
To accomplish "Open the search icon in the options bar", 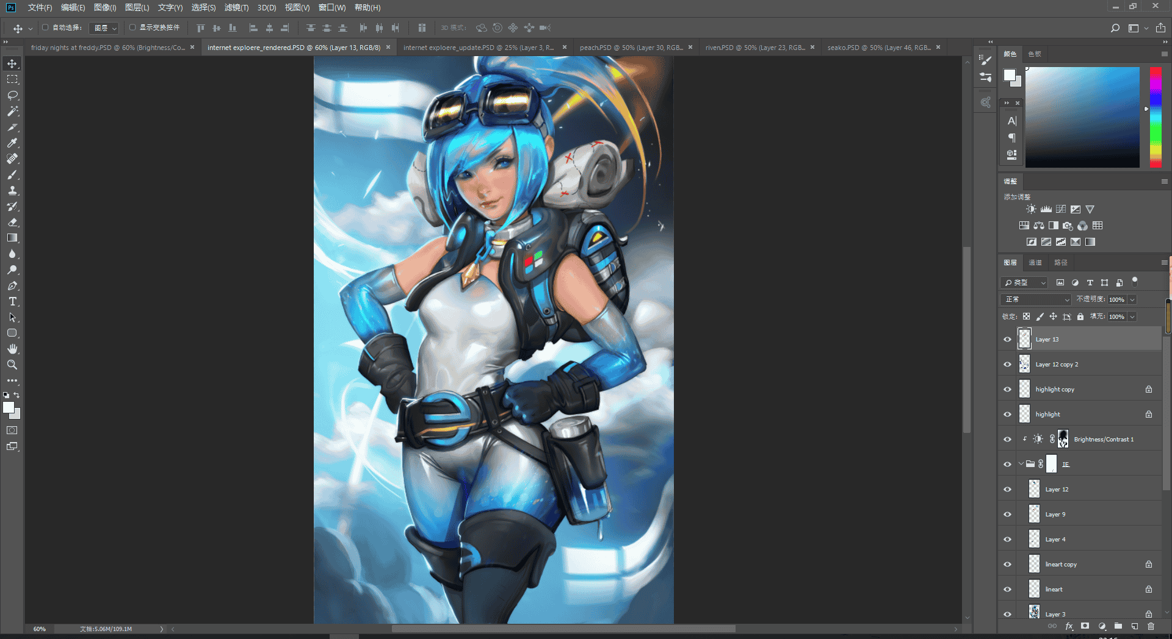I will 1115,28.
